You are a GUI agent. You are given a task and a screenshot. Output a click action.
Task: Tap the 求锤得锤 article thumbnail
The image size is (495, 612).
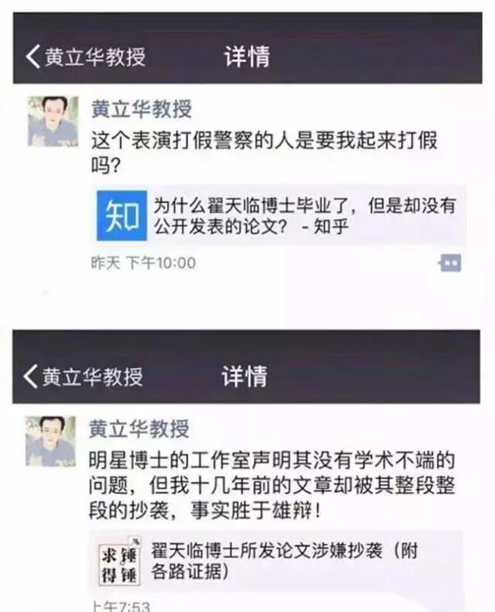(x=119, y=561)
